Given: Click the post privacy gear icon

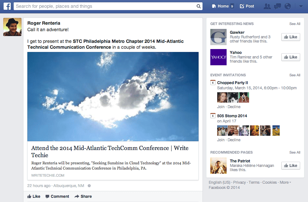Looking at the screenshot, I should pyautogui.click(x=89, y=186).
